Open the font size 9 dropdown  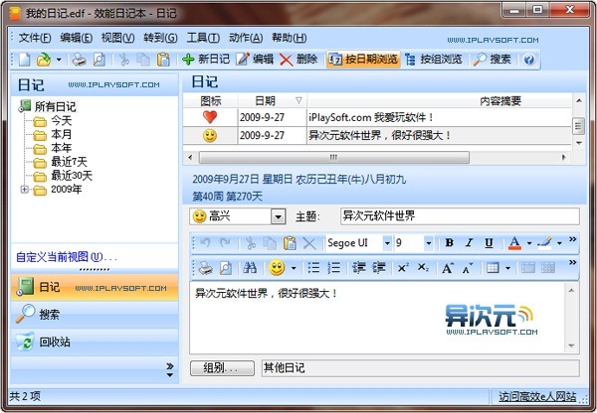(428, 243)
